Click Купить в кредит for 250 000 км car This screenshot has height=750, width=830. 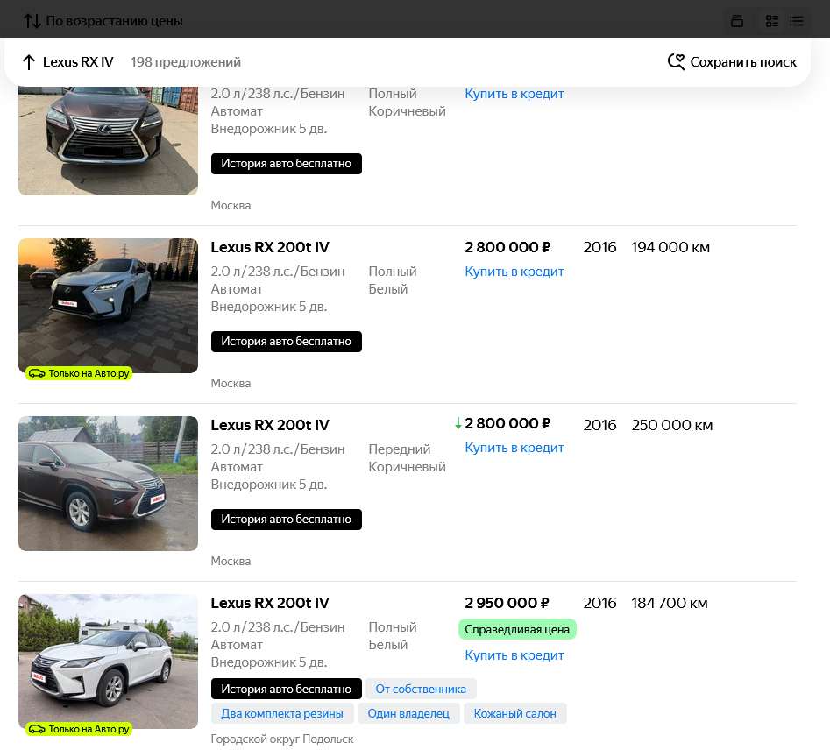tap(514, 448)
